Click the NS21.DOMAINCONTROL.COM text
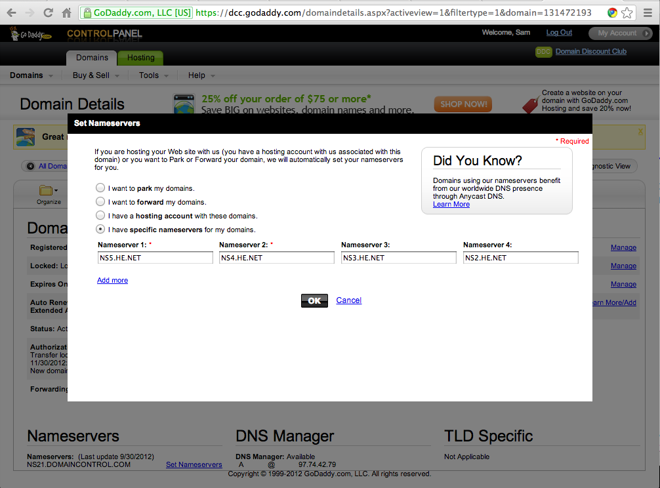 pos(79,464)
